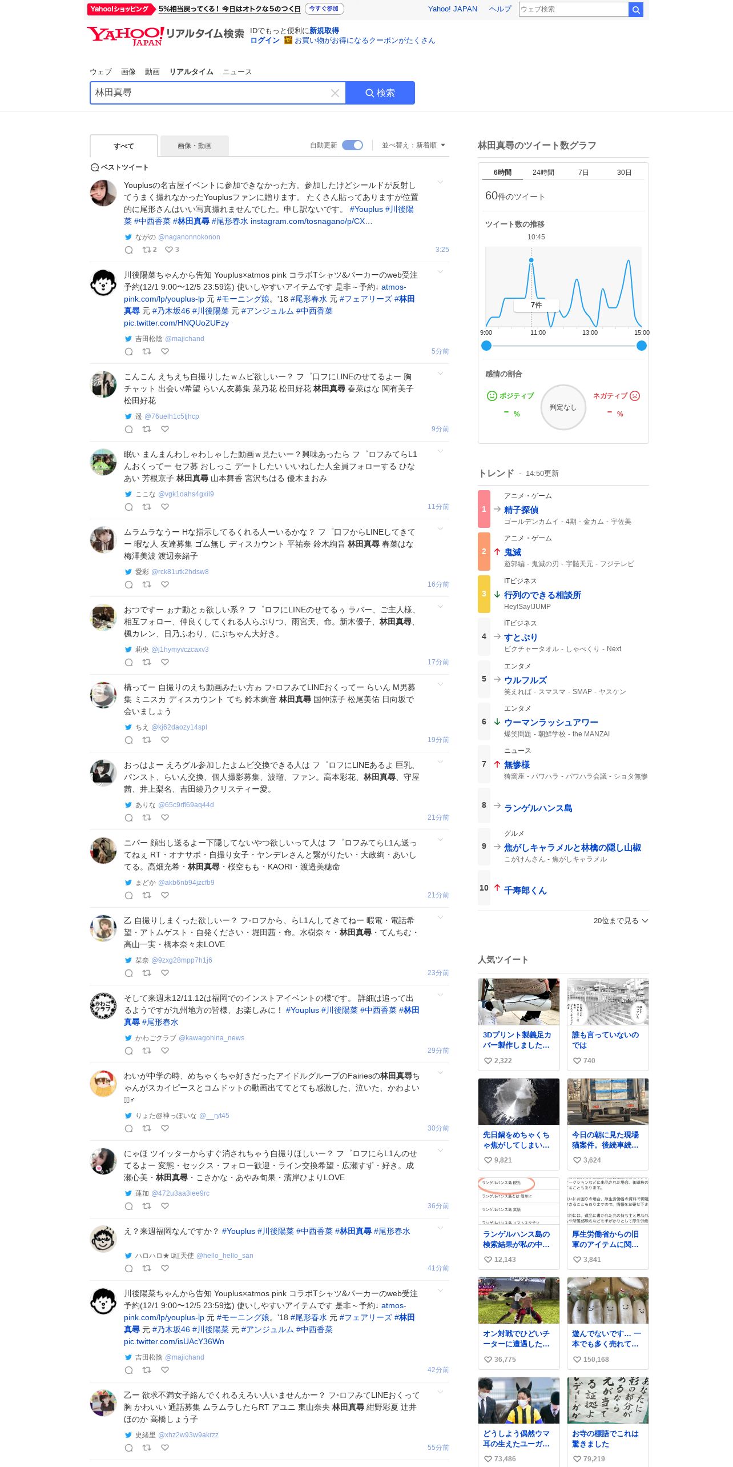Reply to the ちえ @kj62daozy14spl tweet
Viewport: 733px width, 1467px height.
click(x=129, y=740)
